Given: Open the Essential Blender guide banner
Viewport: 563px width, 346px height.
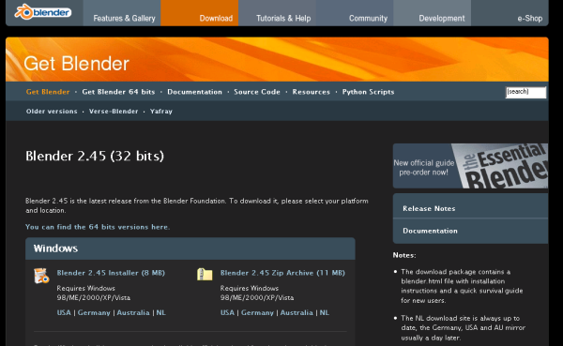Looking at the screenshot, I should pyautogui.click(x=470, y=166).
